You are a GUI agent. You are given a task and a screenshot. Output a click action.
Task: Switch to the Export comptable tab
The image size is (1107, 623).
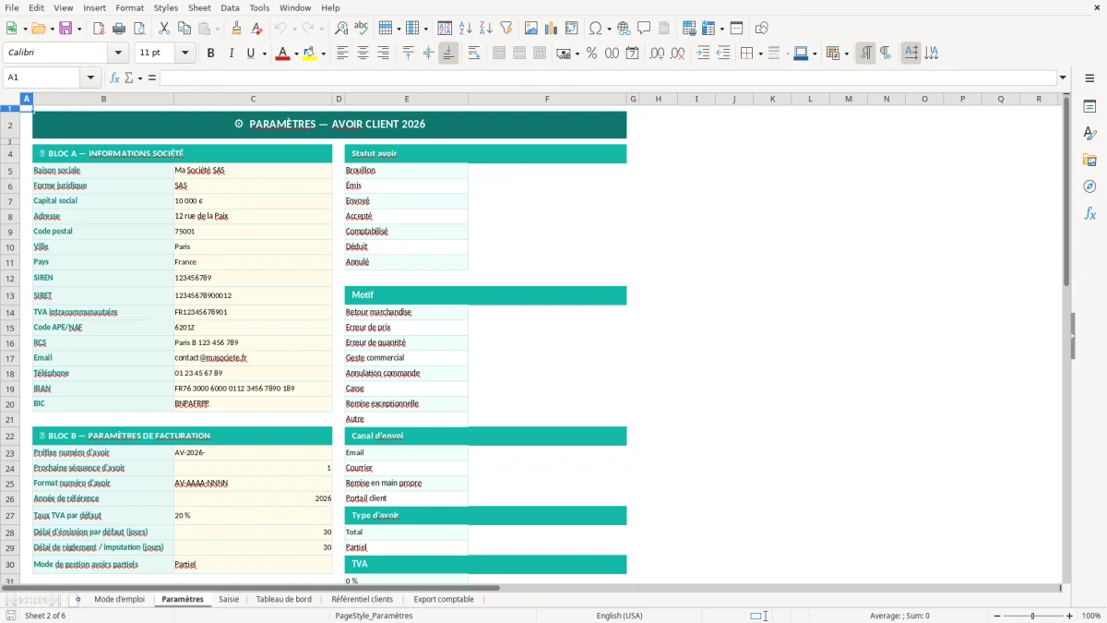tap(444, 599)
